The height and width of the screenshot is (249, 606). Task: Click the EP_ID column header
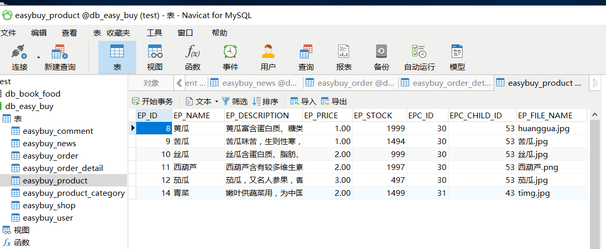click(154, 115)
